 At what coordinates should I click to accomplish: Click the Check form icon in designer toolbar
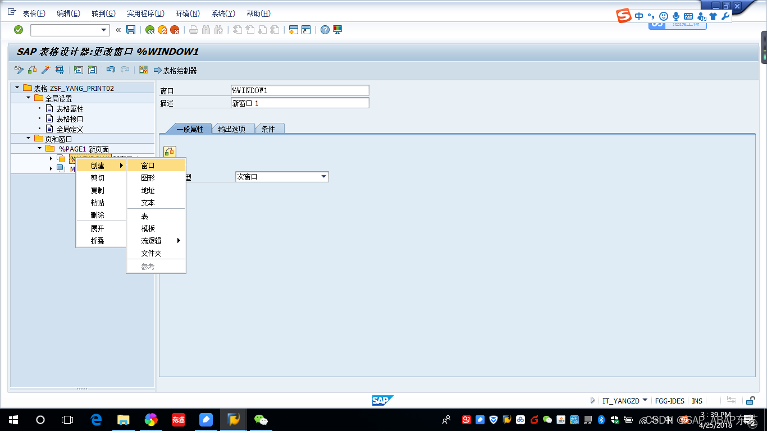click(x=32, y=70)
